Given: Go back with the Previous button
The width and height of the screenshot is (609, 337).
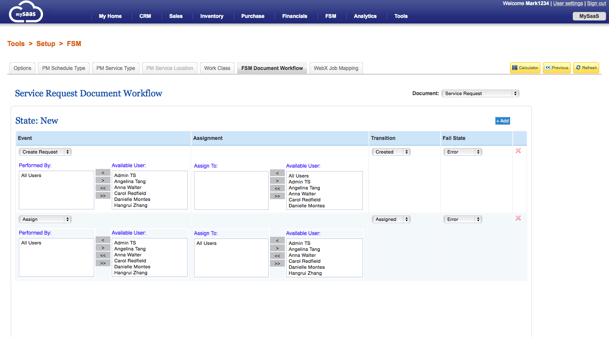Looking at the screenshot, I should 557,68.
